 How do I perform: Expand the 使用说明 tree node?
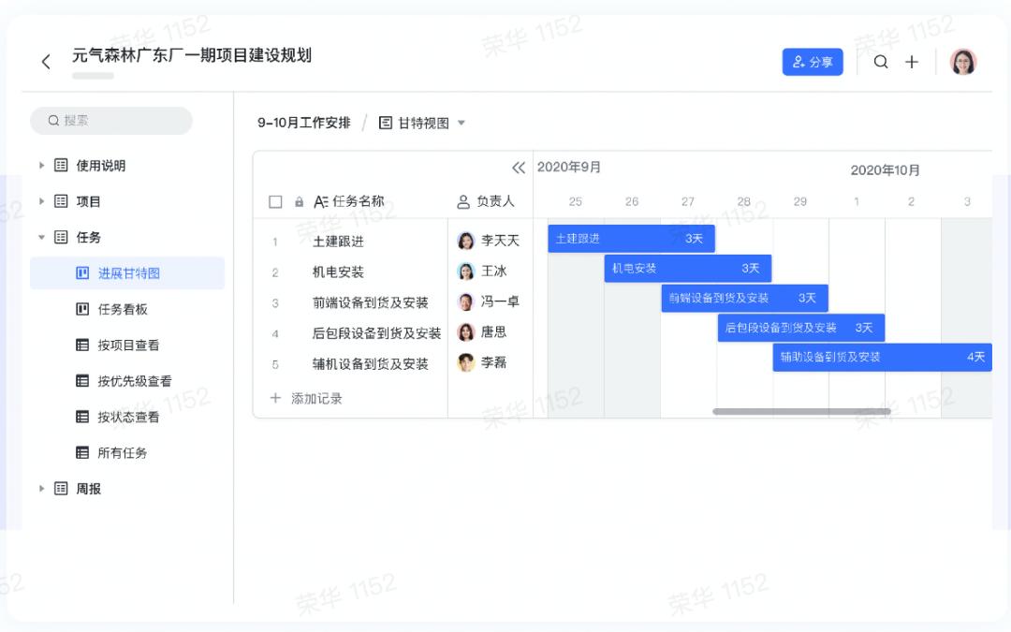[x=41, y=166]
